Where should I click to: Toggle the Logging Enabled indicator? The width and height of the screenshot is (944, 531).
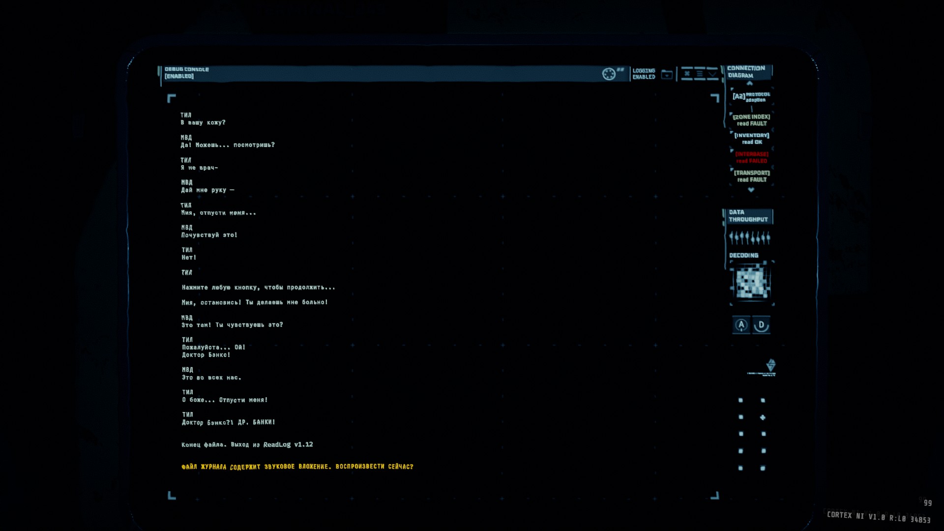[644, 74]
